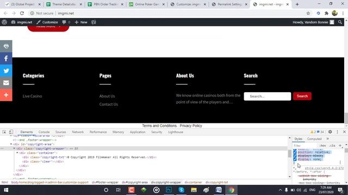Click the admin bar search magnifier
The height and width of the screenshot is (195, 348).
click(340, 22)
